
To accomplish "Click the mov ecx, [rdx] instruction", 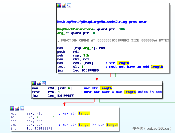I will point(75,63).
